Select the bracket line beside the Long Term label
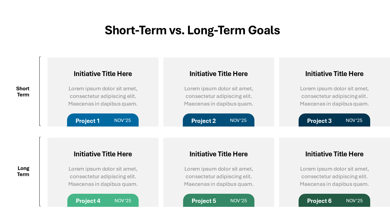 click(x=40, y=172)
